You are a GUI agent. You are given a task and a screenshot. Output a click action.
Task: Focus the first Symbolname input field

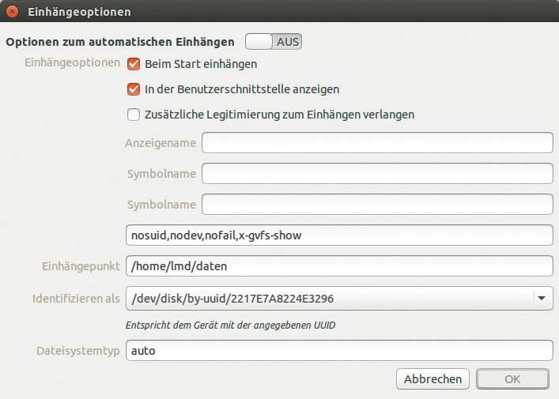pos(377,173)
